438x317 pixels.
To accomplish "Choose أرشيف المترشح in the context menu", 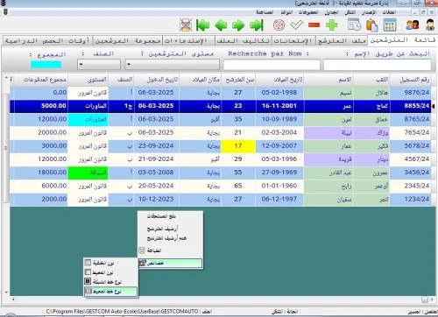I will click(170, 229).
